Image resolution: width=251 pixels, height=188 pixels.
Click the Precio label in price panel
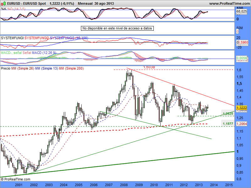click(x=6, y=68)
